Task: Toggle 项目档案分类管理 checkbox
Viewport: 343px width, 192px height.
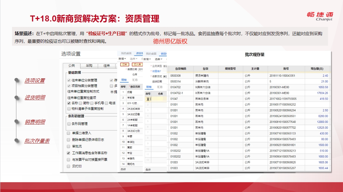Action: pyautogui.click(x=69, y=86)
